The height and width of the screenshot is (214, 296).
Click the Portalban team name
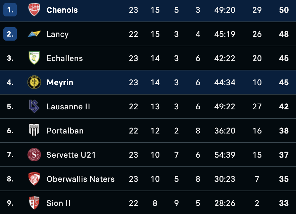[x=65, y=131]
